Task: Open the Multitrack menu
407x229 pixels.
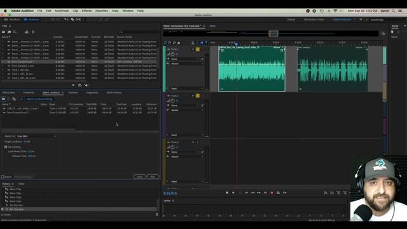Action: coord(62,11)
